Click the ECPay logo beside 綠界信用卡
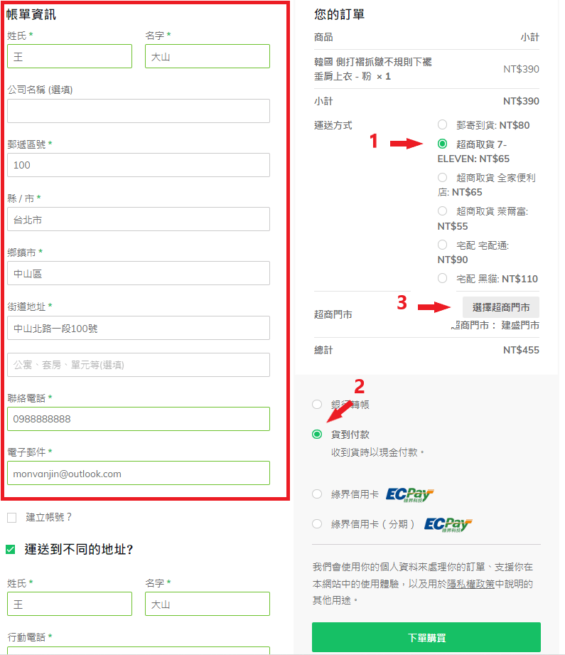 409,494
